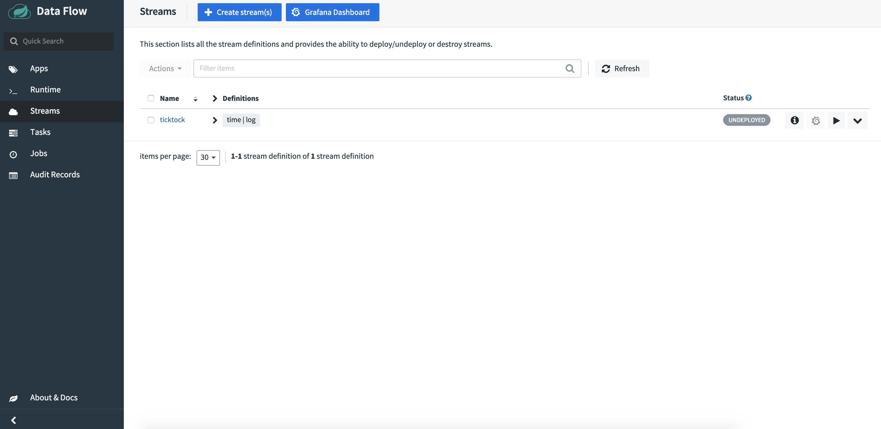
Task: Click the Tasks list icon
Action: click(13, 133)
